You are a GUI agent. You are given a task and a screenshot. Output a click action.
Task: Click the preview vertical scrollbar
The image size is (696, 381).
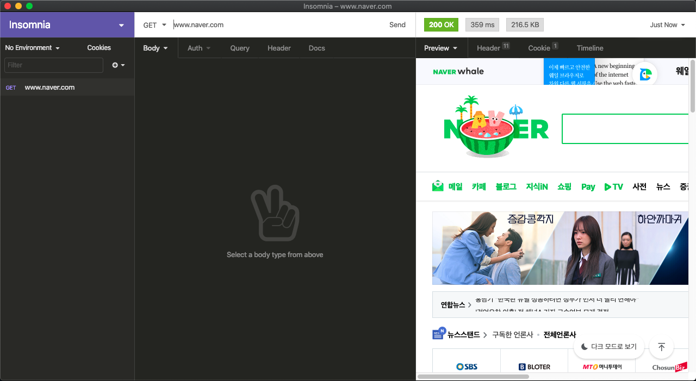pos(693,85)
